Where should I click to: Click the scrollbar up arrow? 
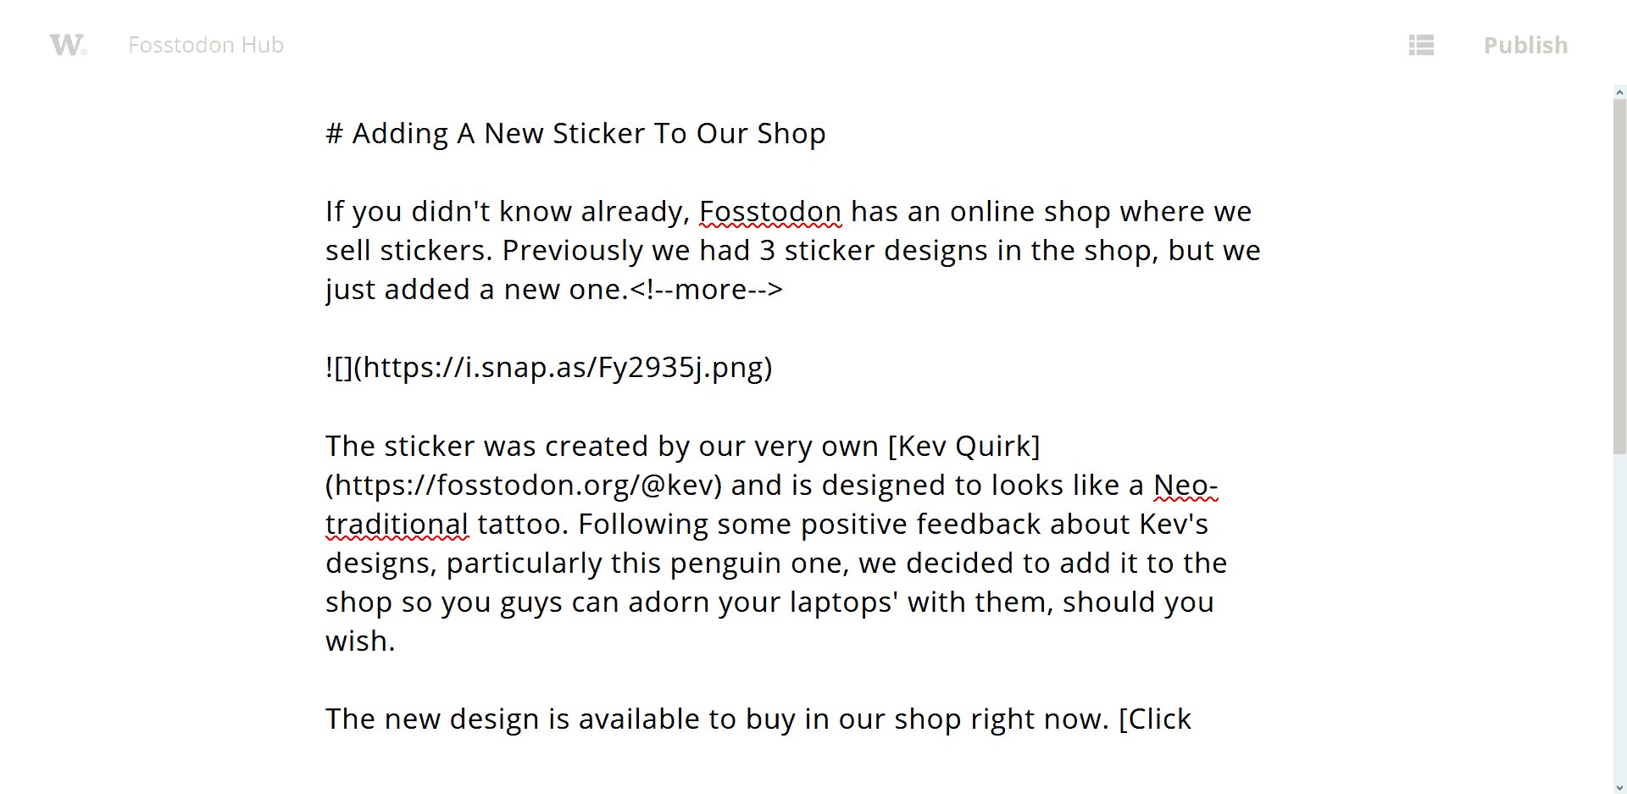coord(1619,92)
